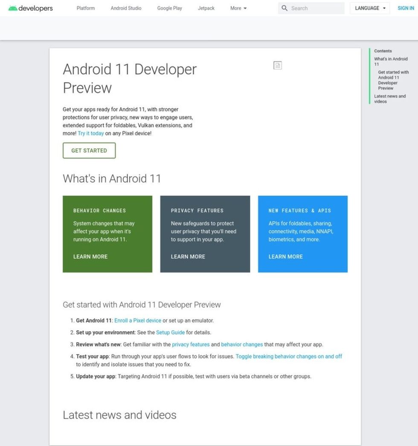Viewport: 418px width, 446px height.
Task: Click the search magnifier icon
Action: click(x=284, y=8)
